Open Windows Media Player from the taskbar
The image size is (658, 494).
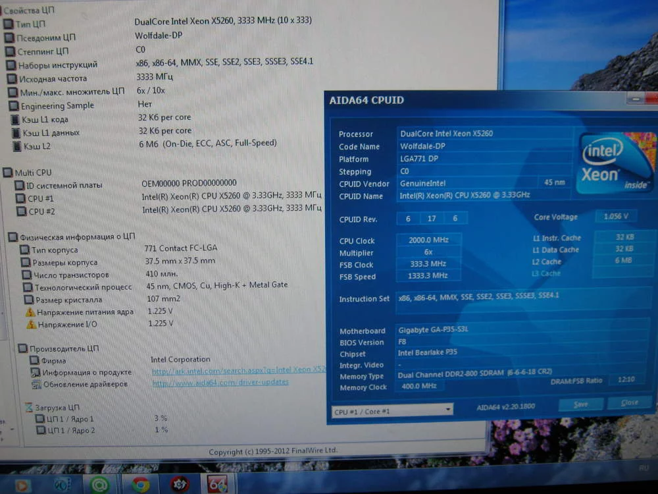click(22, 485)
